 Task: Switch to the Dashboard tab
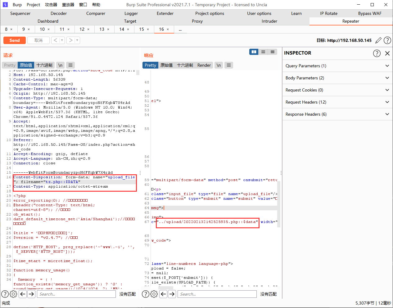[48, 21]
